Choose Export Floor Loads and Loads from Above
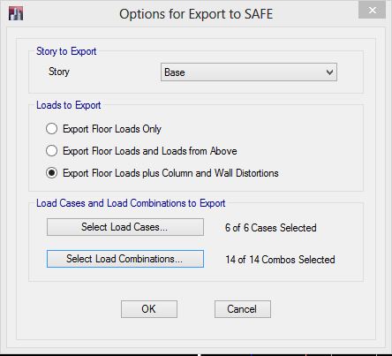 [x=51, y=151]
